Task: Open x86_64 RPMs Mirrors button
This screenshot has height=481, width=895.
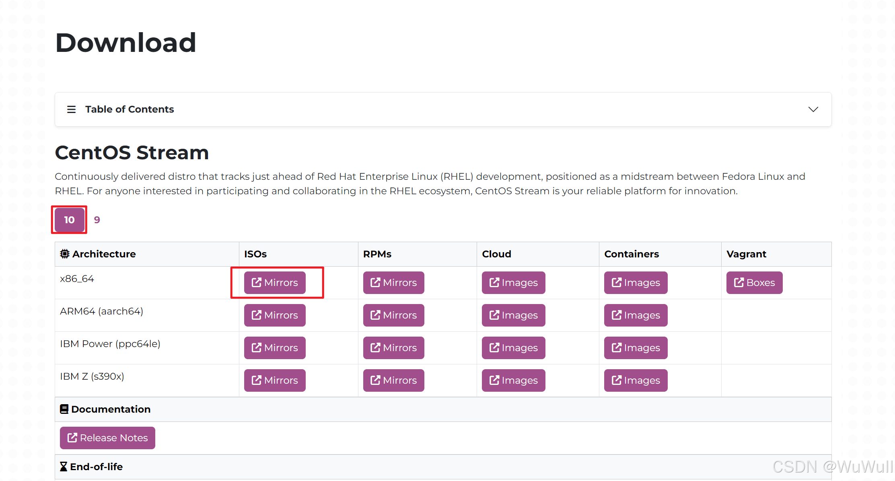Action: click(x=393, y=283)
